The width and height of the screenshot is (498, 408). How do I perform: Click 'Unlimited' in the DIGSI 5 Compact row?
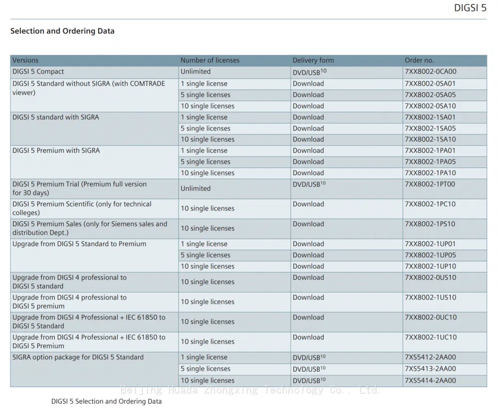click(x=196, y=71)
